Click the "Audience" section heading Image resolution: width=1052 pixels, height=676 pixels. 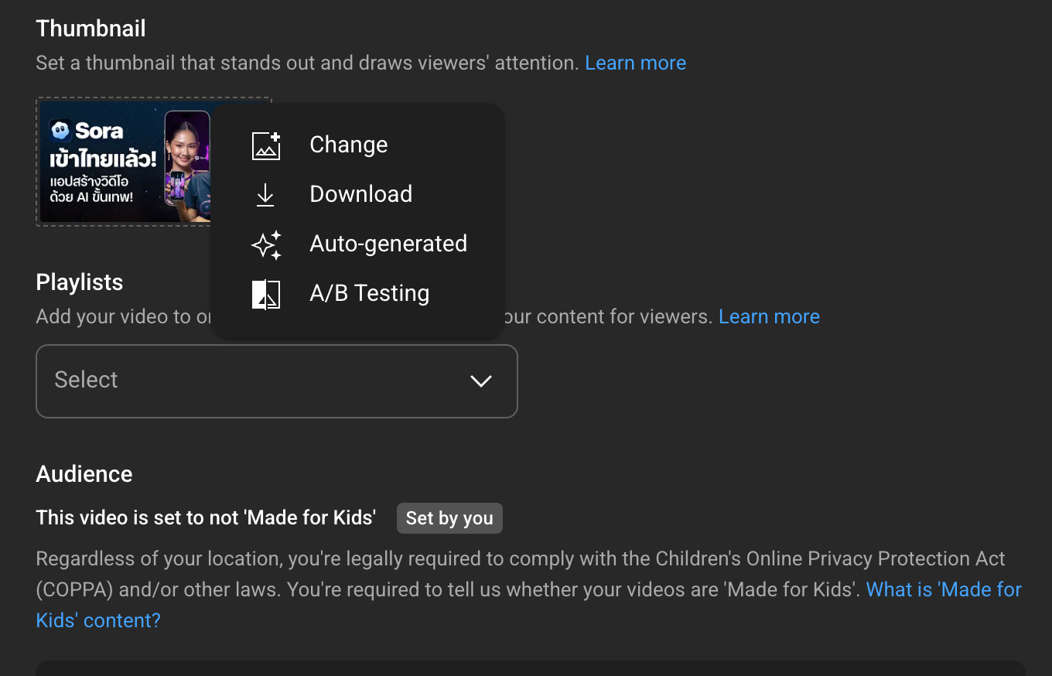(84, 474)
